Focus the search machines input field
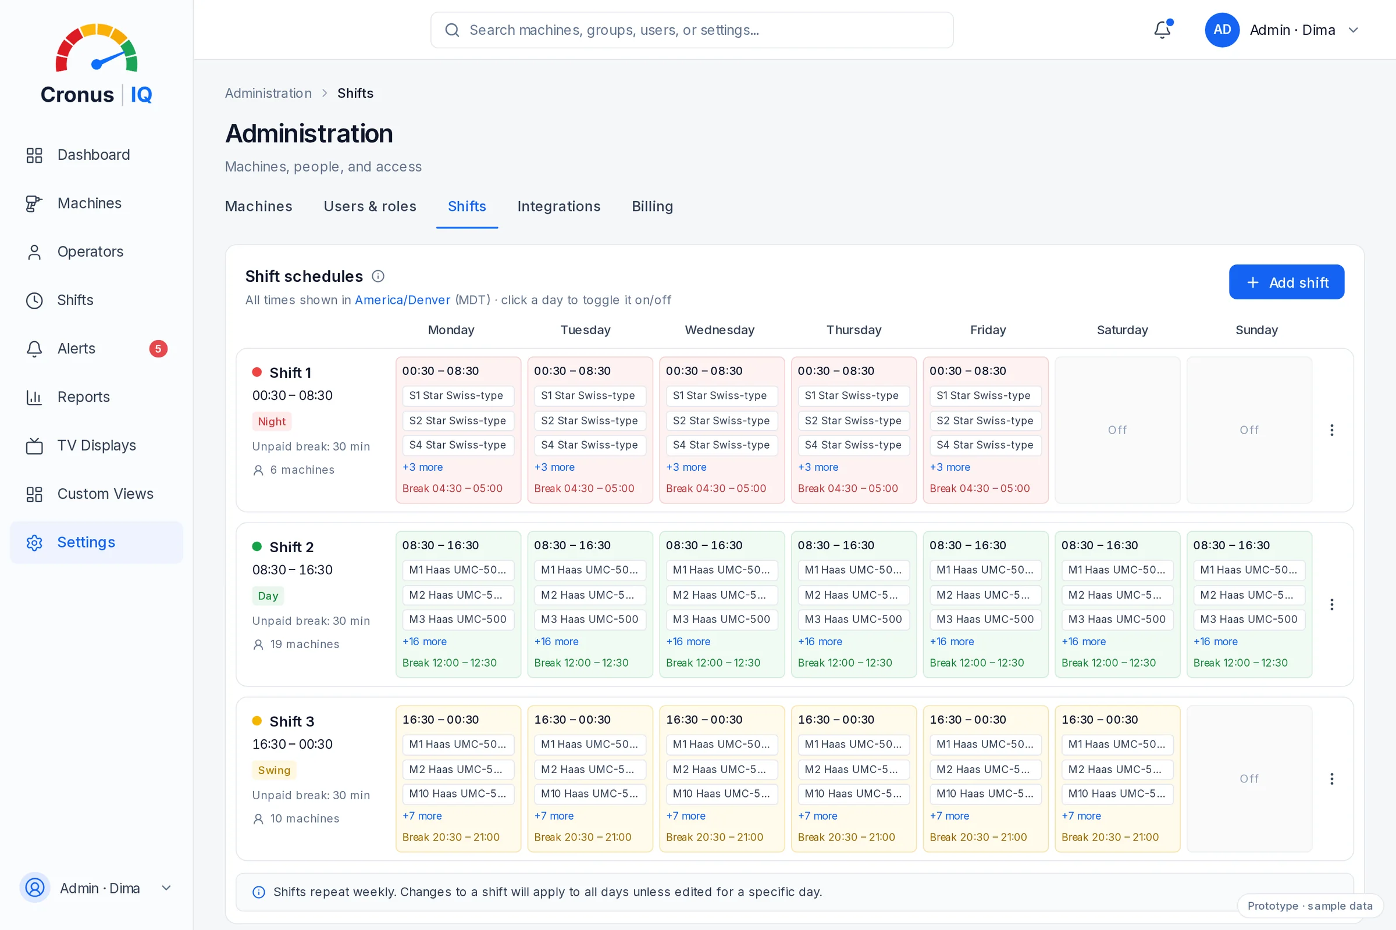The image size is (1396, 930). 692,30
